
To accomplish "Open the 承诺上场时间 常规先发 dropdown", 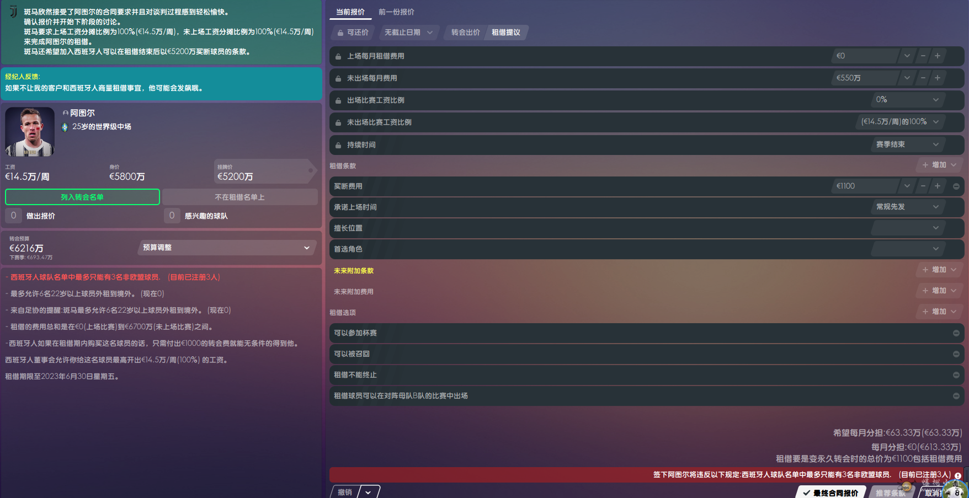I will (907, 207).
